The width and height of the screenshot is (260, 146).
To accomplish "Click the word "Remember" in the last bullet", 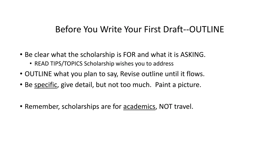I will pyautogui.click(x=42, y=107).
